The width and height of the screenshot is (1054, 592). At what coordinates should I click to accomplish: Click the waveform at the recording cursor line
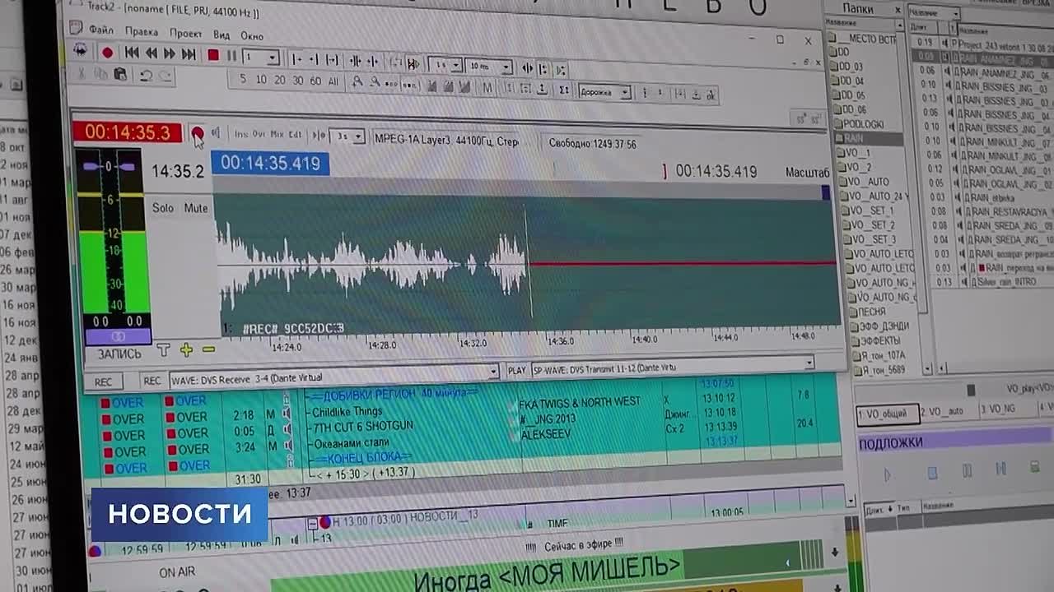[527, 263]
